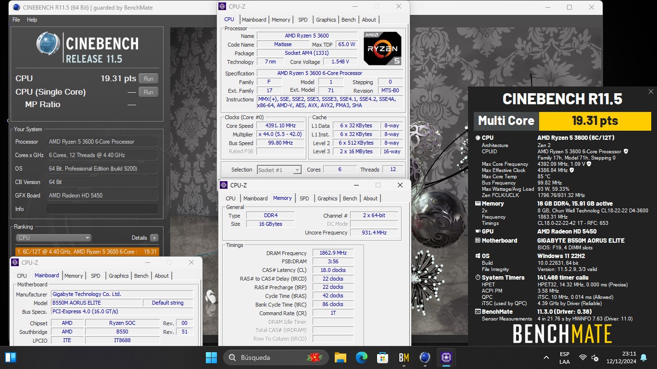Screen dimensions: 657x369
Task: Open the notifications bell icon
Action: pos(644,357)
